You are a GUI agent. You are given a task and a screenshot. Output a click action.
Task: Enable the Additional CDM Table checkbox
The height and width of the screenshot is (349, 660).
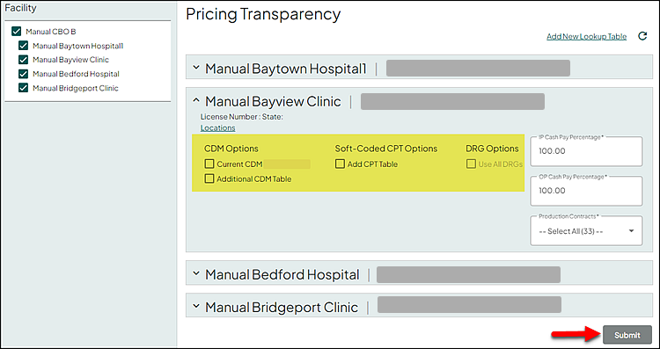(209, 178)
